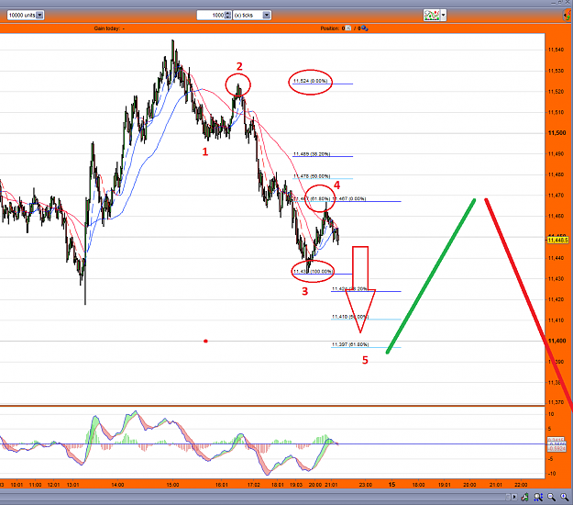573x505 pixels.
Task: Click the 11,500 price axis label
Action: [x=556, y=133]
